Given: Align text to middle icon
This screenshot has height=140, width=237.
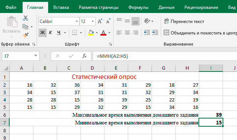Looking at the screenshot, I should click(x=127, y=21).
